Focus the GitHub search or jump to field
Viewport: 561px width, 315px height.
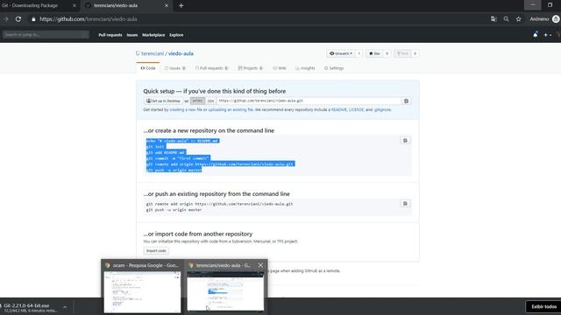[46, 35]
